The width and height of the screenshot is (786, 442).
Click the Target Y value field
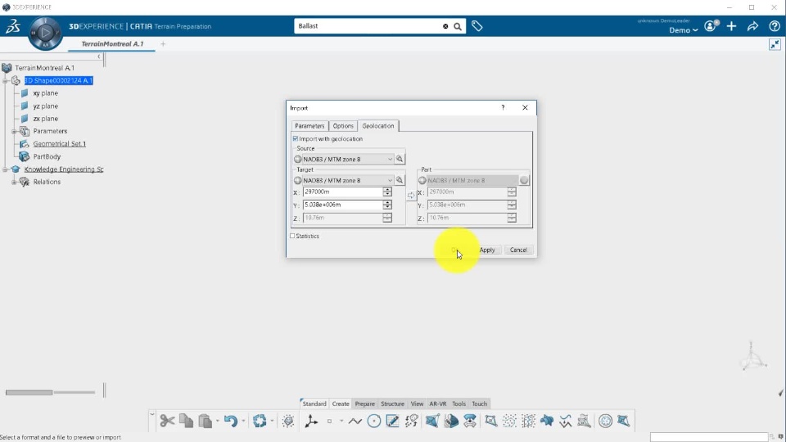pyautogui.click(x=343, y=205)
